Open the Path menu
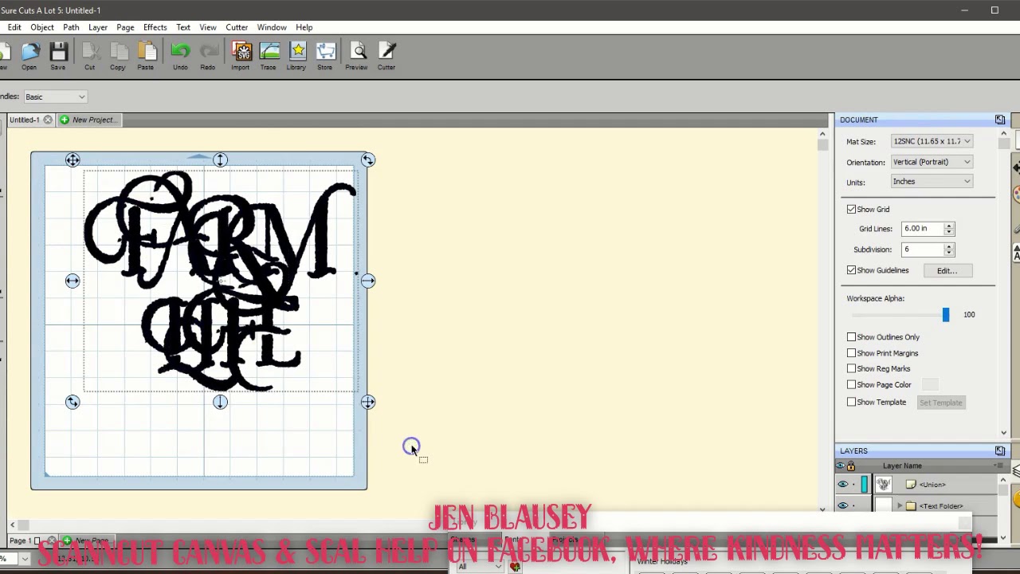The image size is (1020, 574). pos(71,27)
